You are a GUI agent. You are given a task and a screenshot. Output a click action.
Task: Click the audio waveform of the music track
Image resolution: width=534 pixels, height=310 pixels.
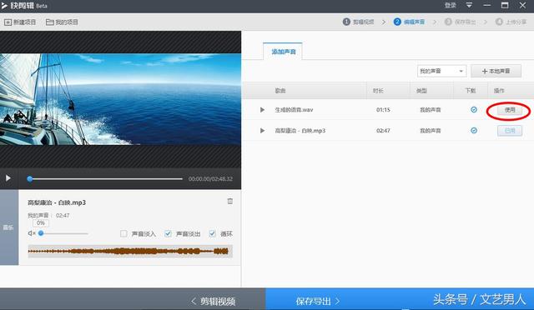pos(130,252)
